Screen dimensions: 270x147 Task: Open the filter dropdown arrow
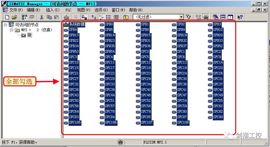point(181,17)
